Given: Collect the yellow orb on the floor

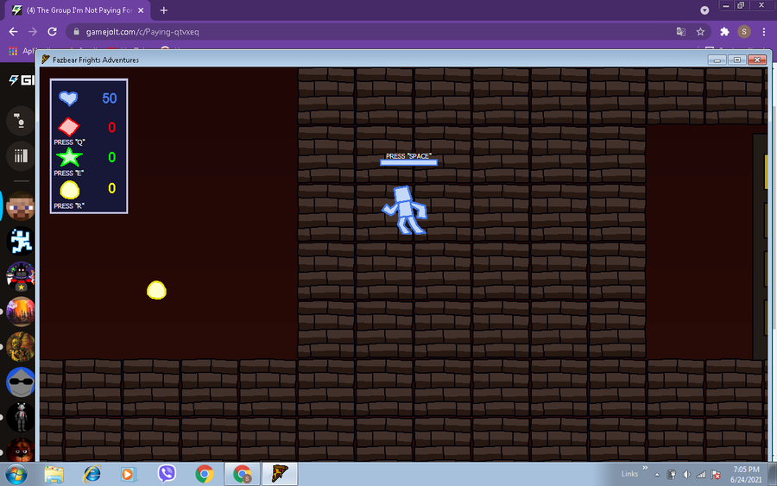Looking at the screenshot, I should (156, 290).
